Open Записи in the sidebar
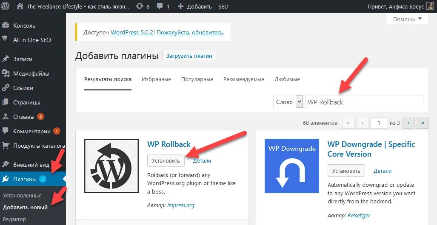The width and height of the screenshot is (437, 225). tap(23, 59)
